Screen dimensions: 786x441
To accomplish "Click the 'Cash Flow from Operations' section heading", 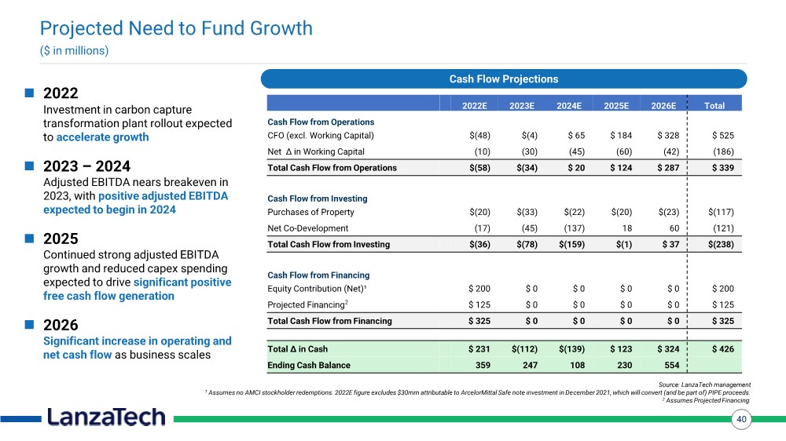I will [321, 122].
